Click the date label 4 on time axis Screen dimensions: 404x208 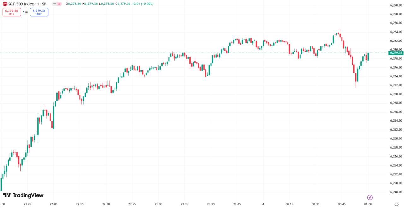click(x=263, y=204)
